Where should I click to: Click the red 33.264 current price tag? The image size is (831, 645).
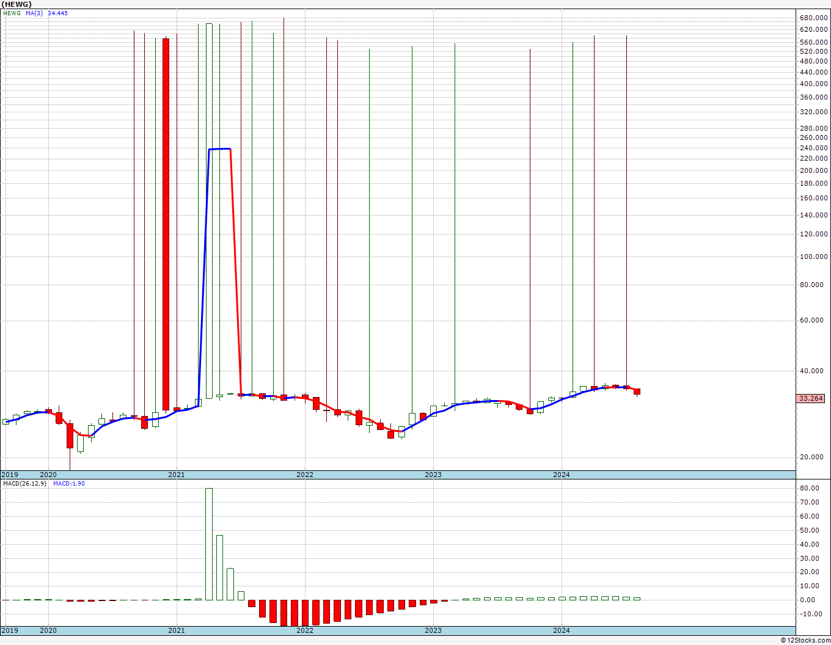(x=811, y=398)
